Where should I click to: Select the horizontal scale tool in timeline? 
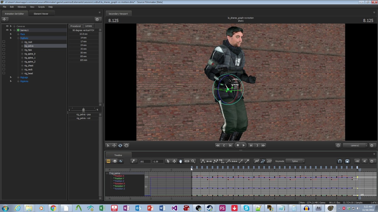pos(187,161)
